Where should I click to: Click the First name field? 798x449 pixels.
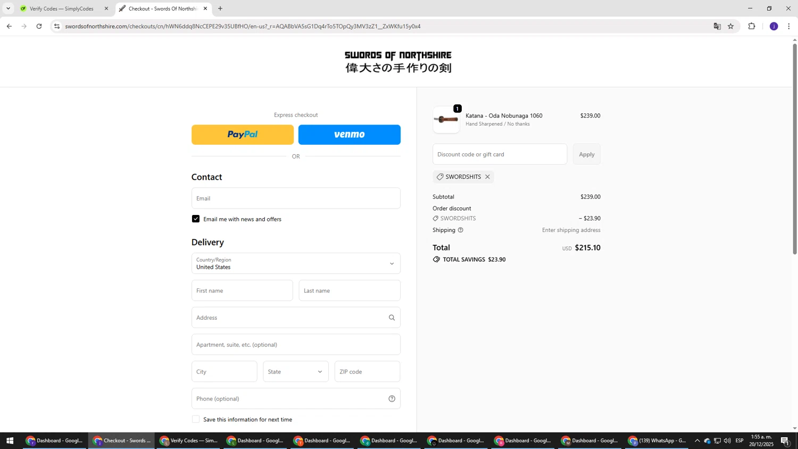click(x=242, y=290)
